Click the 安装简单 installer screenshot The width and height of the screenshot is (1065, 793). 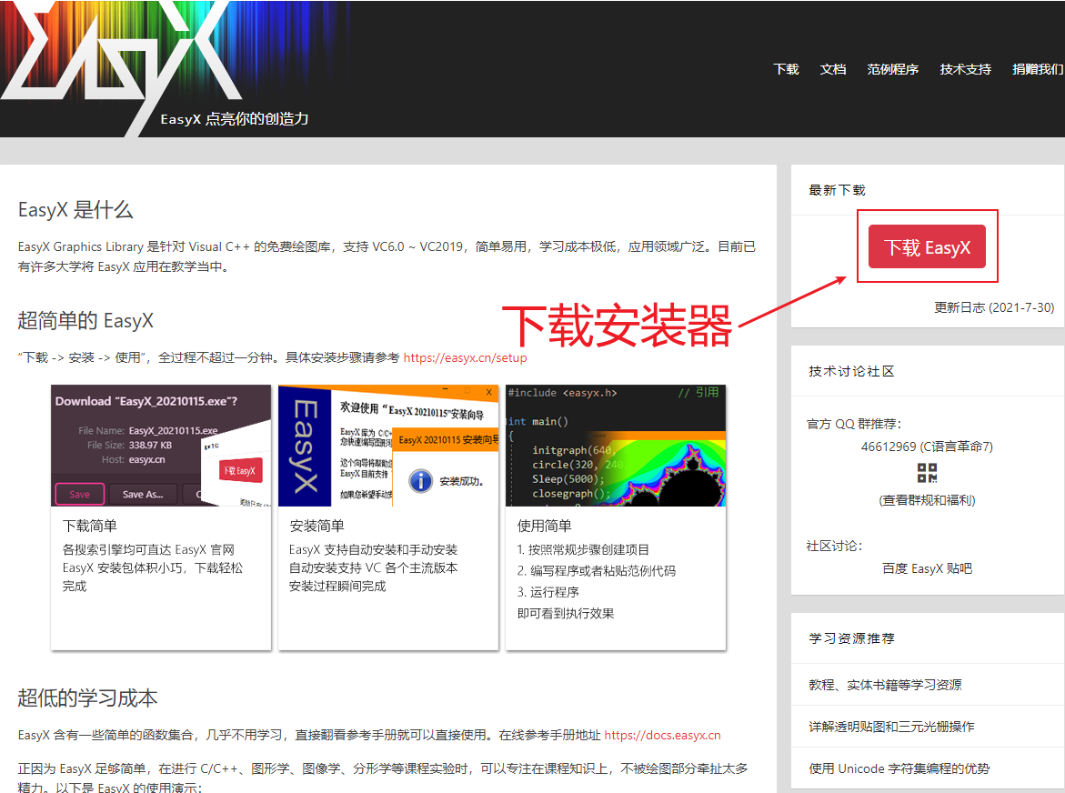coord(388,447)
